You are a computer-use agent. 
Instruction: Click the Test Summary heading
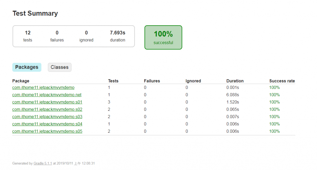(x=35, y=14)
